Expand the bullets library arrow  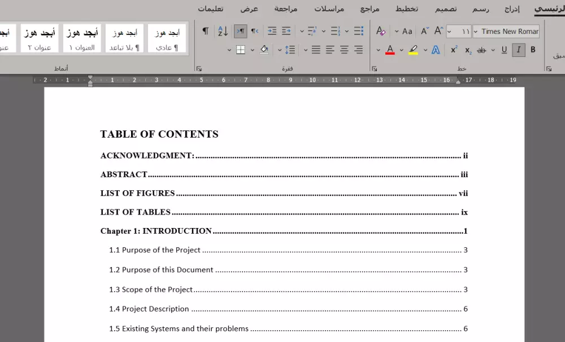[x=347, y=31]
